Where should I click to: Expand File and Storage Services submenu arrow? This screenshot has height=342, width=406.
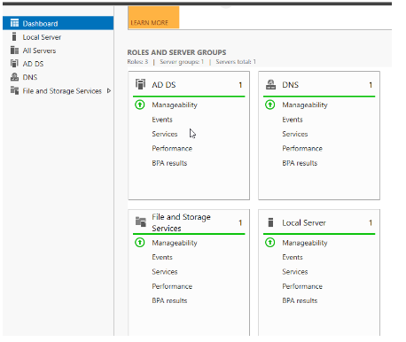coord(109,90)
